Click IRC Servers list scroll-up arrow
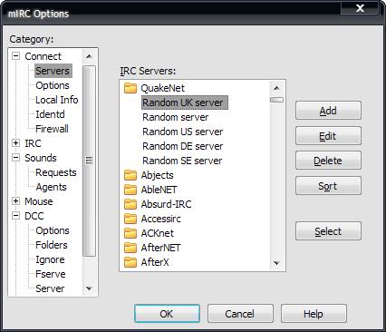Screen dimensions: 386x332 (x=276, y=88)
